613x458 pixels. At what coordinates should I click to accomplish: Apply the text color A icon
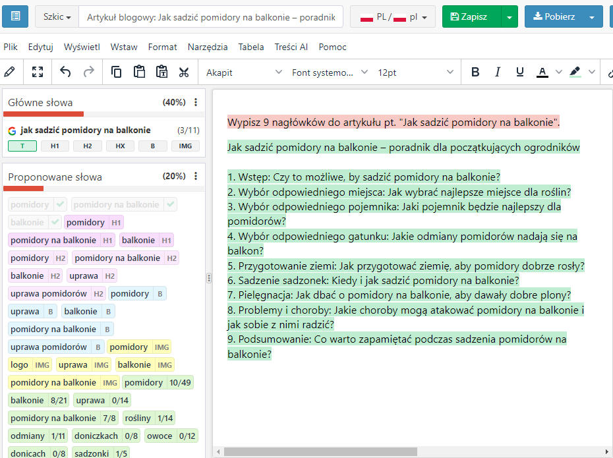click(542, 72)
